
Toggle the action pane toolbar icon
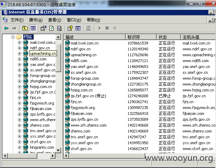78,28
